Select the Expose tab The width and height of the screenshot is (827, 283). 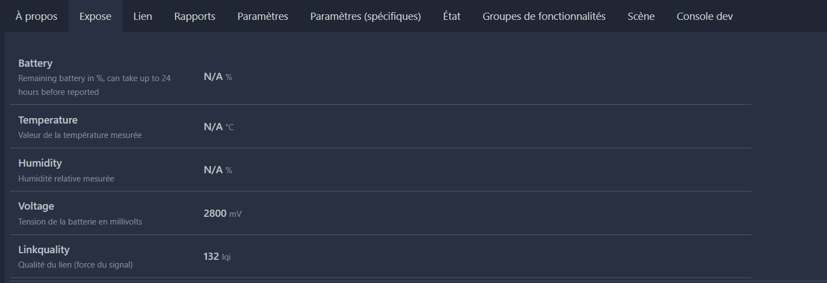[x=95, y=17]
